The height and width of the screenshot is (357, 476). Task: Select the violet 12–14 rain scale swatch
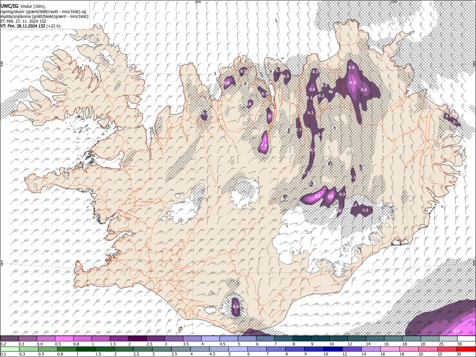(x=353, y=349)
